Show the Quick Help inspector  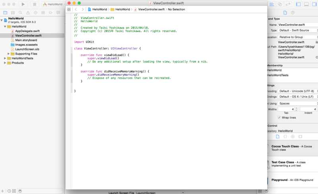coord(293,13)
